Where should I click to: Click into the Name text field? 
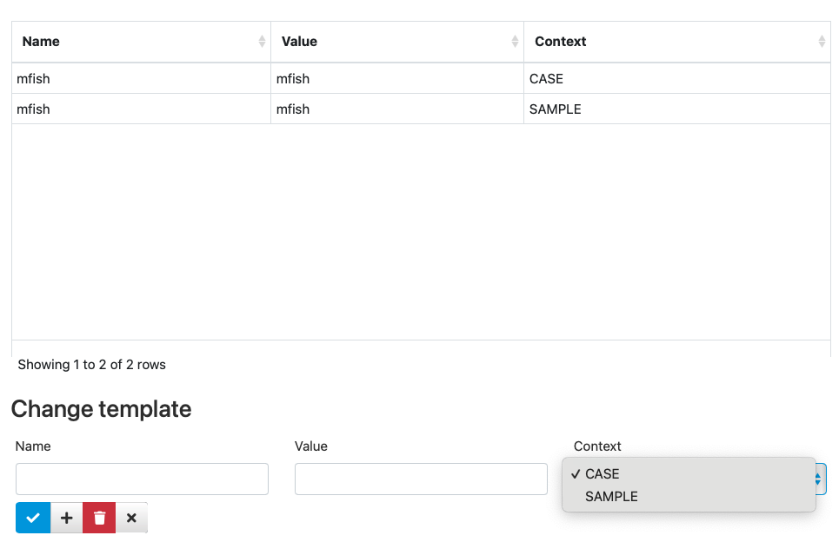142,479
